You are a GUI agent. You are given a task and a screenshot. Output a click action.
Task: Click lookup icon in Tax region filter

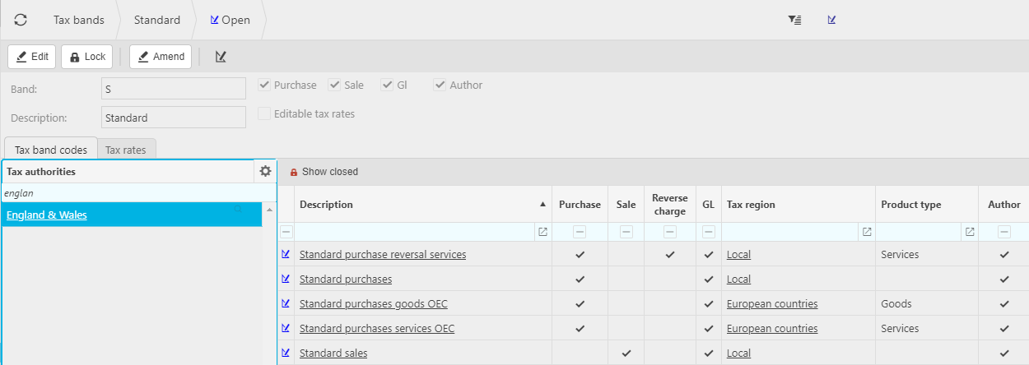coord(867,232)
